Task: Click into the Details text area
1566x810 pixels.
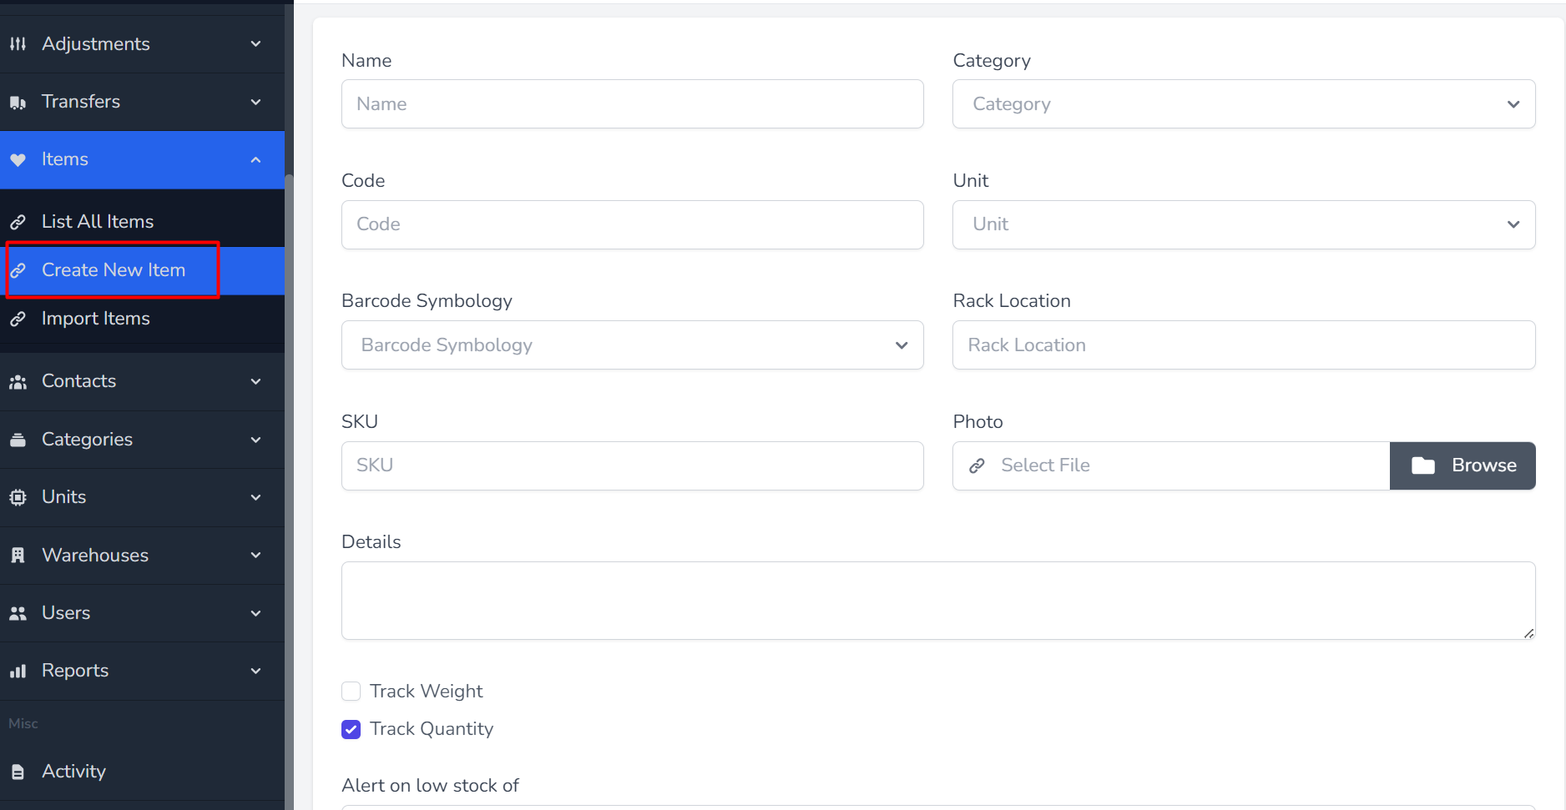Action: (x=937, y=601)
